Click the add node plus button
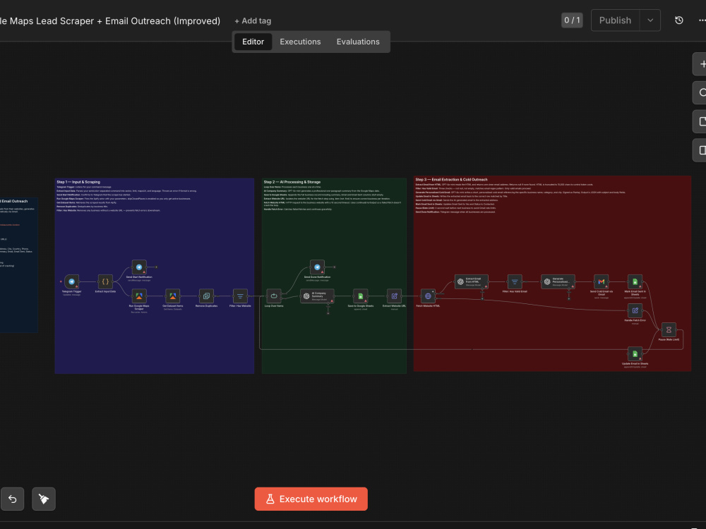The image size is (706, 529). [x=700, y=64]
